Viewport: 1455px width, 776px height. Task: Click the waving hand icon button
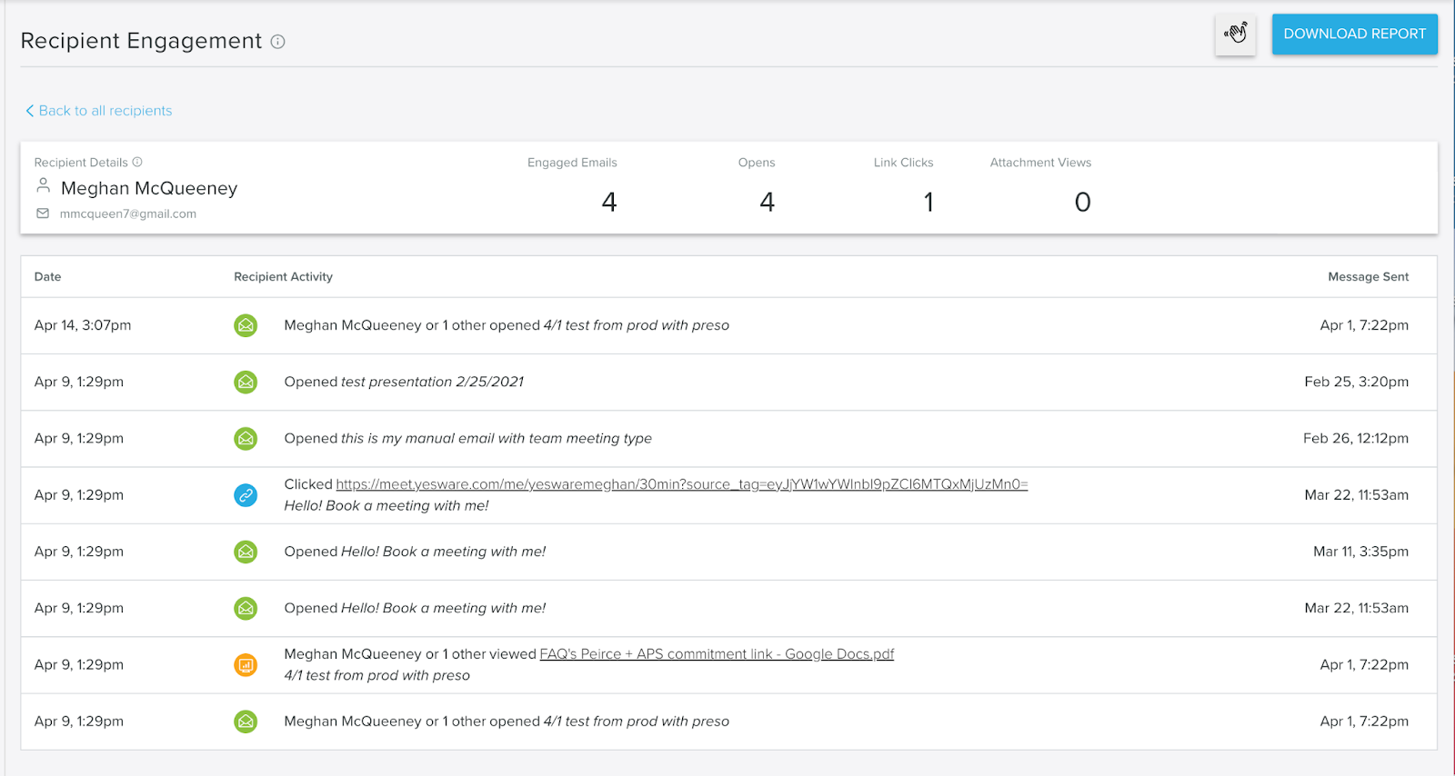pos(1235,35)
